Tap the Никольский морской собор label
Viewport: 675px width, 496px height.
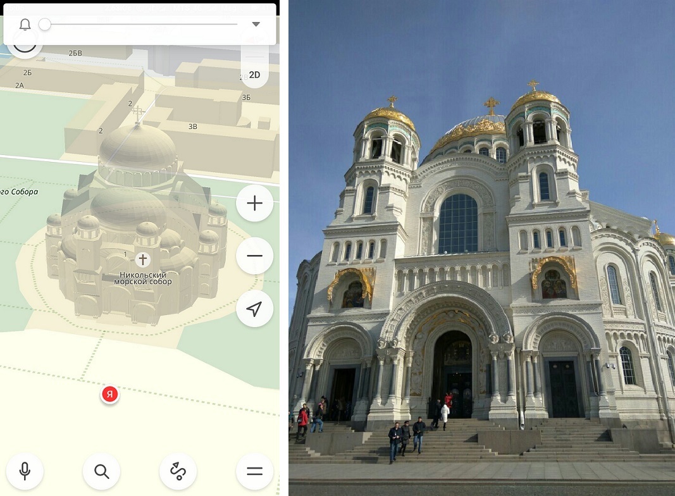(x=143, y=278)
